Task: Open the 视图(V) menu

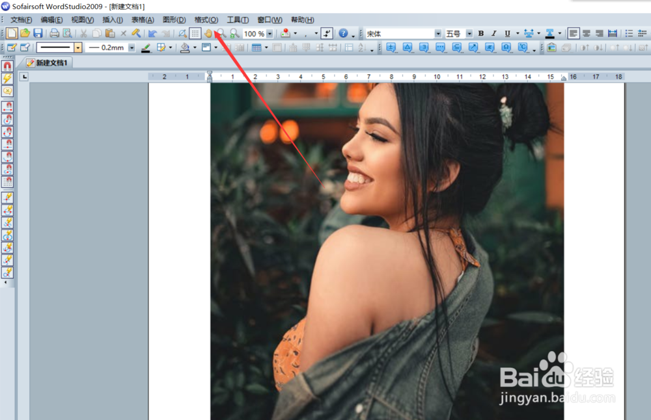Action: click(x=82, y=20)
